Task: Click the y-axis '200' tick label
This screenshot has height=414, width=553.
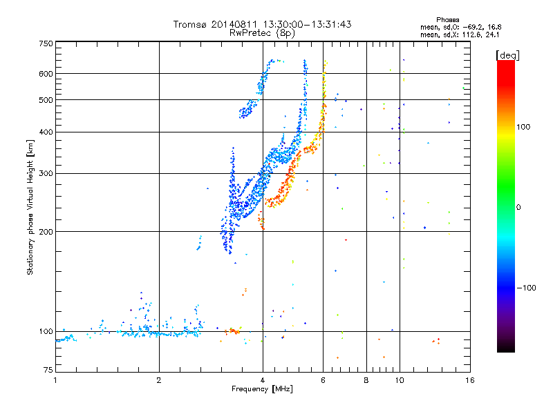Action: click(46, 232)
